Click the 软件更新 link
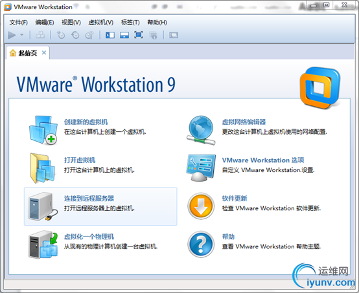 point(235,199)
